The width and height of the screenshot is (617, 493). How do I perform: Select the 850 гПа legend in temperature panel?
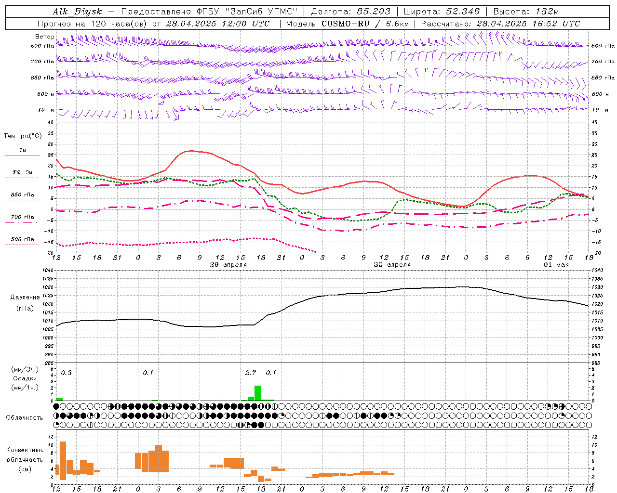(22, 196)
